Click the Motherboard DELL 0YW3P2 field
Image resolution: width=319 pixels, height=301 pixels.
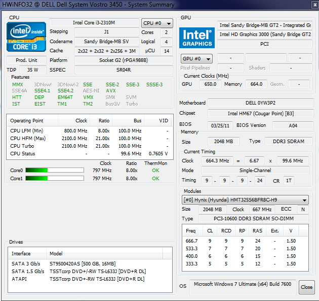260,103
